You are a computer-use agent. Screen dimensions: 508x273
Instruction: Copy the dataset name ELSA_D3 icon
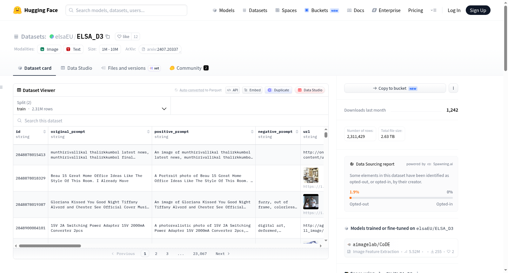tap(108, 36)
